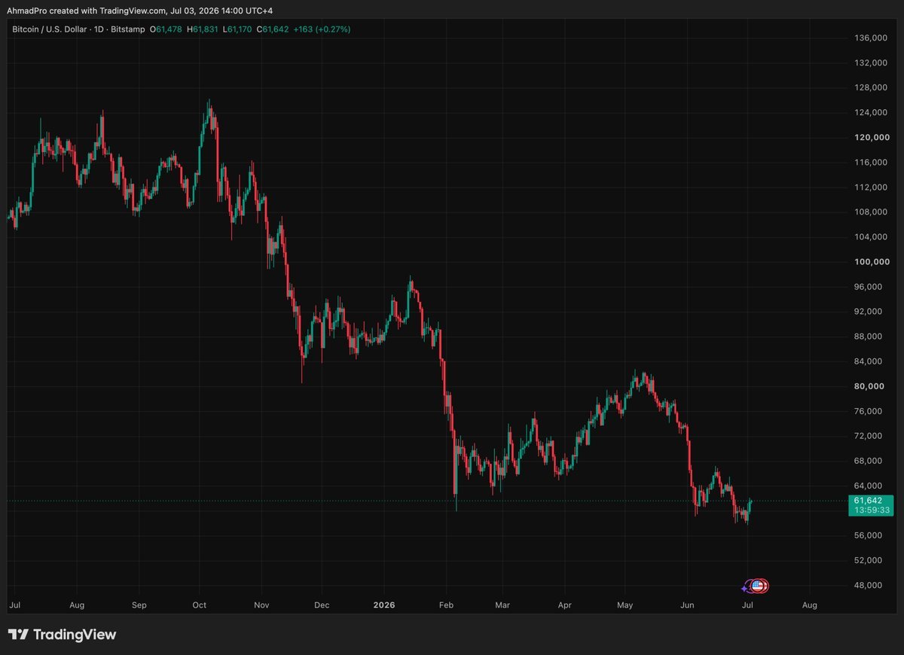Click the +163 (+0.27%) change value

point(322,29)
